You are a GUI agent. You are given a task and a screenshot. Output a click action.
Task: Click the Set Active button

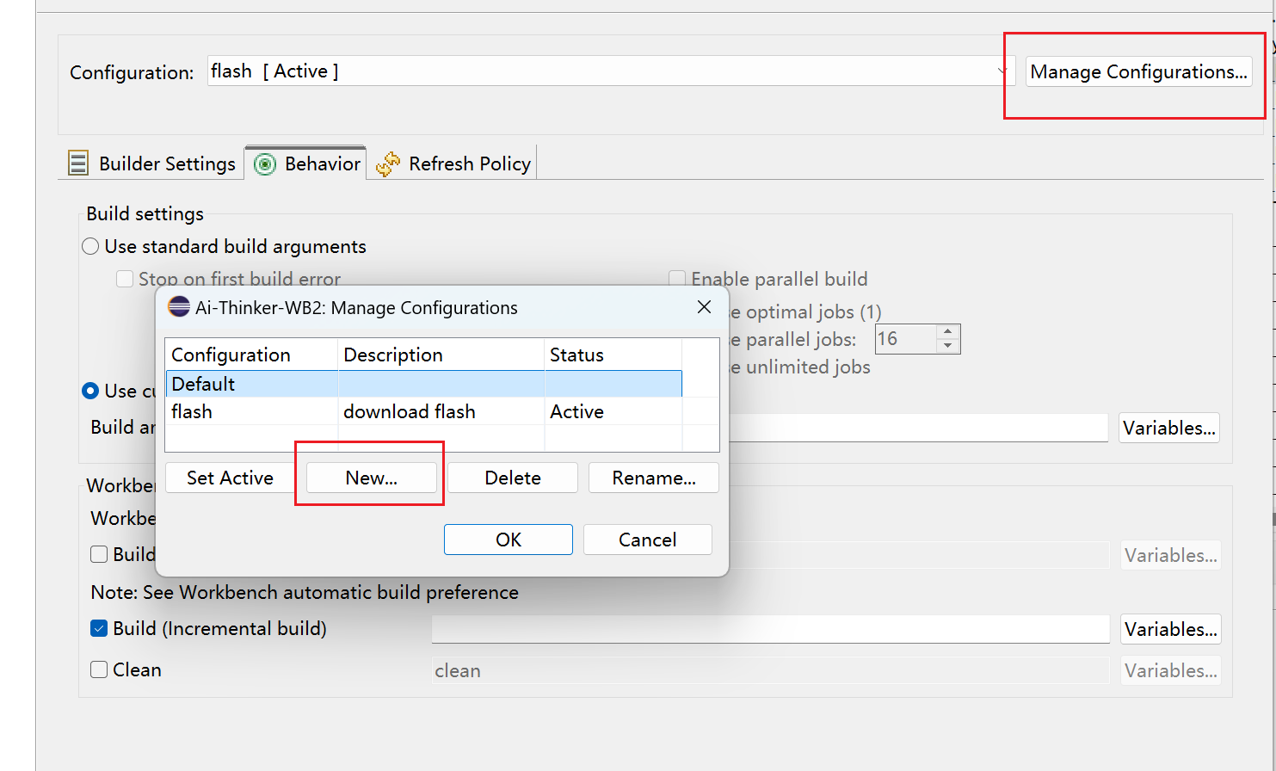230,478
